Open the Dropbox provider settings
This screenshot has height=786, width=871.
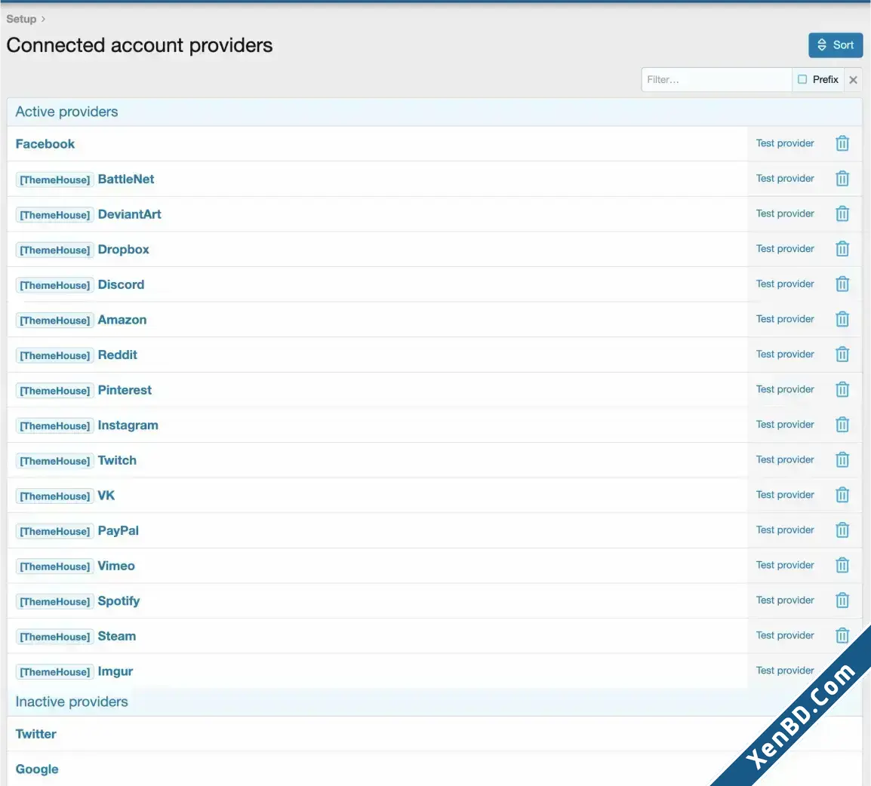123,250
